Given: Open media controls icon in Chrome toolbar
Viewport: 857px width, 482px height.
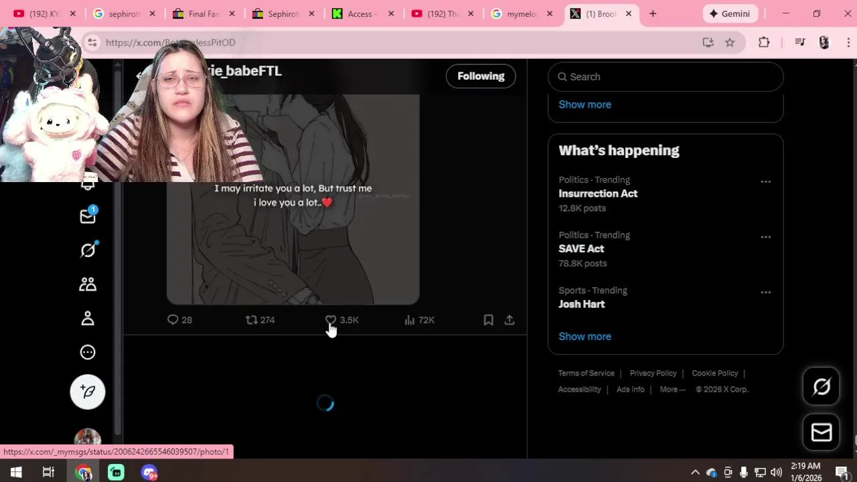Looking at the screenshot, I should [800, 42].
